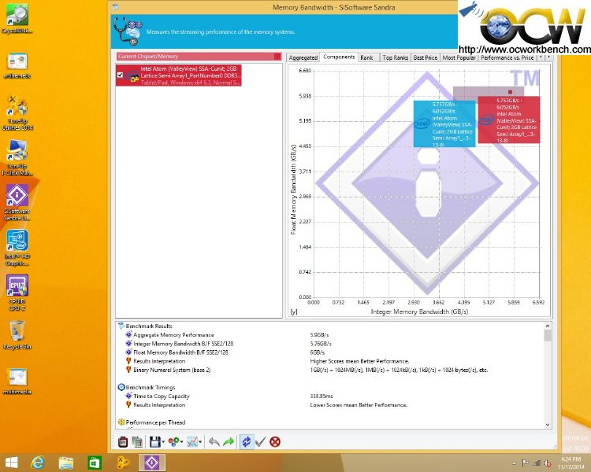Open the colored balls icon dropdown arrow
The width and height of the screenshot is (591, 472).
point(182,442)
